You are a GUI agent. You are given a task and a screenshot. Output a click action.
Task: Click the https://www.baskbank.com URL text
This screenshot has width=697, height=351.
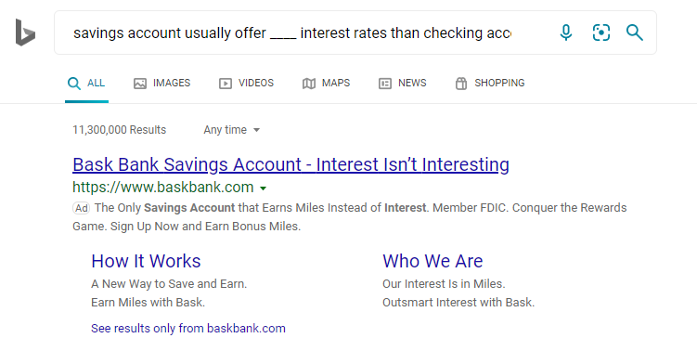[162, 188]
